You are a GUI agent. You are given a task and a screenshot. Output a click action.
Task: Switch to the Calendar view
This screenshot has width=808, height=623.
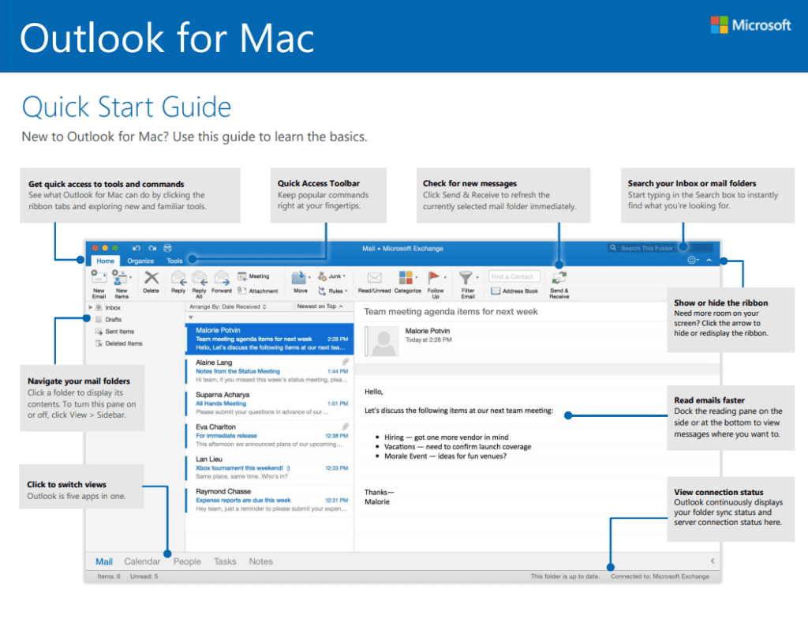coord(143,561)
